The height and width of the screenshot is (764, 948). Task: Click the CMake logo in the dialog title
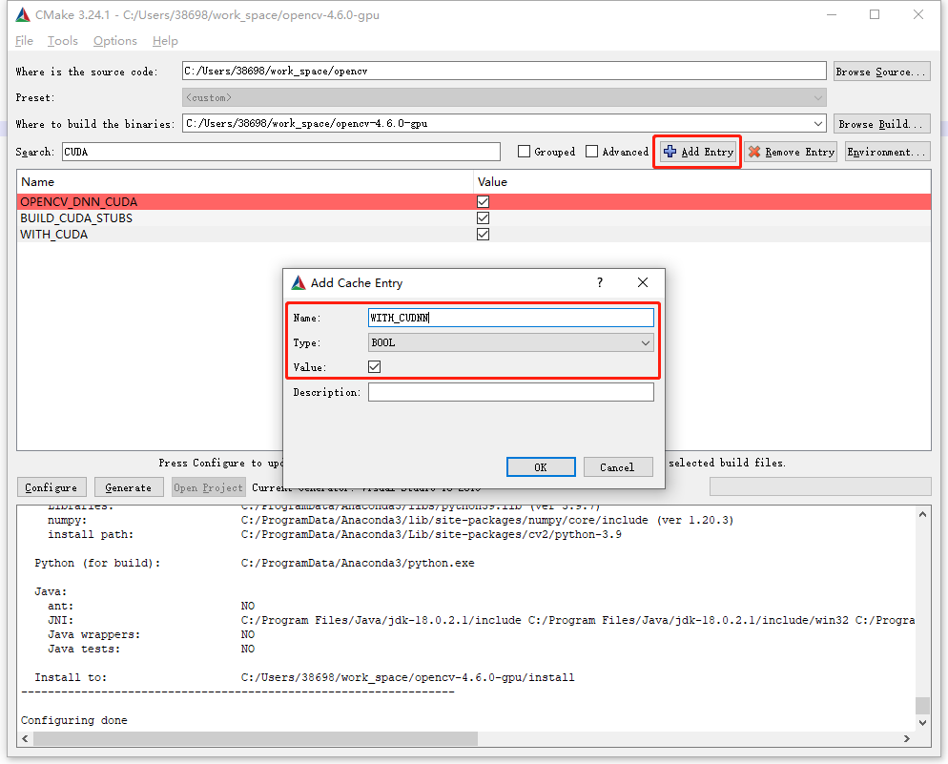pos(298,283)
